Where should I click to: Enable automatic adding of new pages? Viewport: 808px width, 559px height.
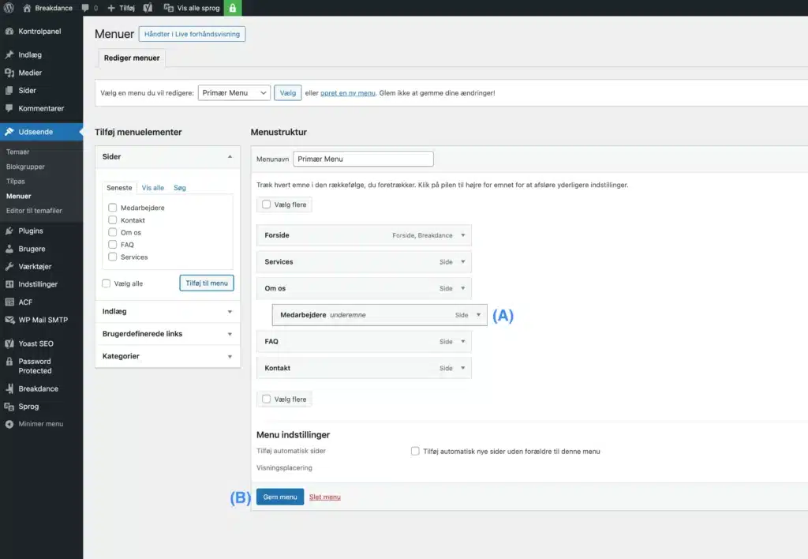[x=415, y=452]
